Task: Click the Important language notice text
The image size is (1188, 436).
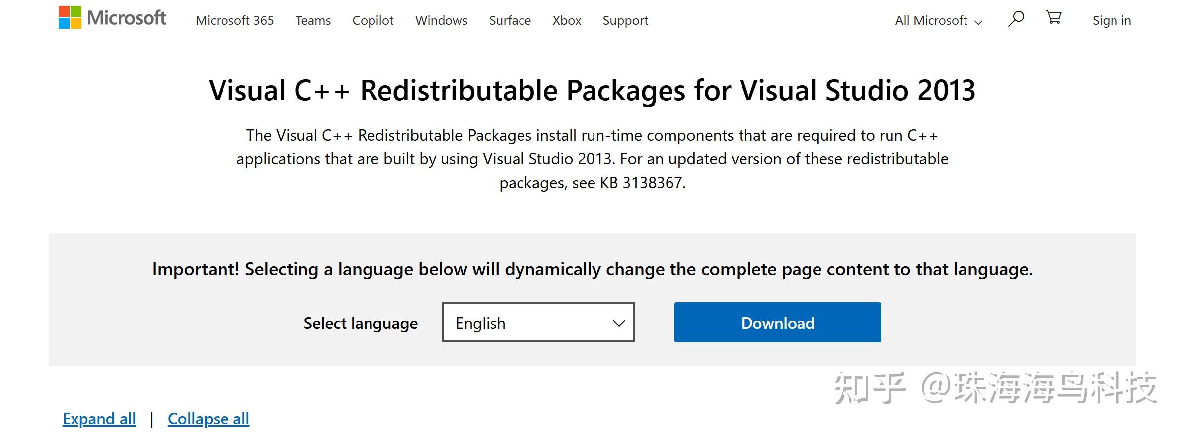Action: point(592,269)
